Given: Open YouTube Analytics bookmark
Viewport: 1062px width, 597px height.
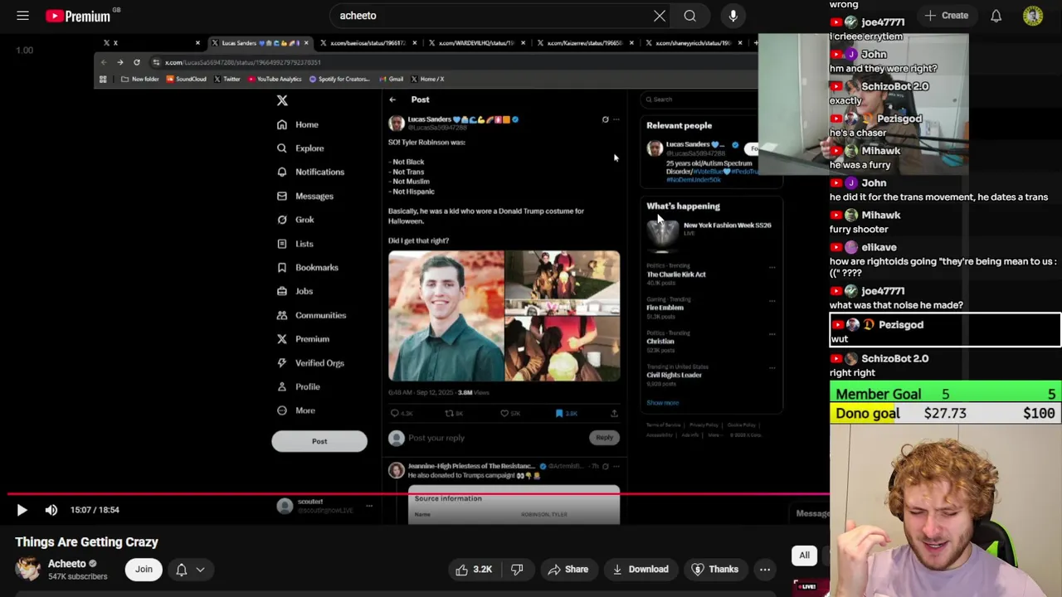Looking at the screenshot, I should pyautogui.click(x=274, y=79).
